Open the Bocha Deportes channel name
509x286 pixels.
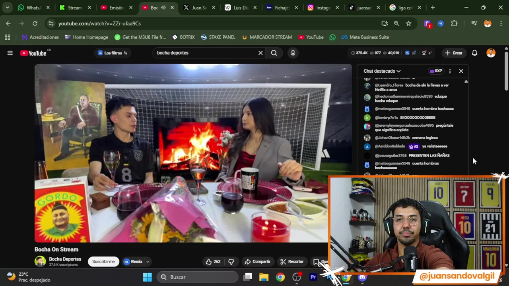pyautogui.click(x=65, y=259)
